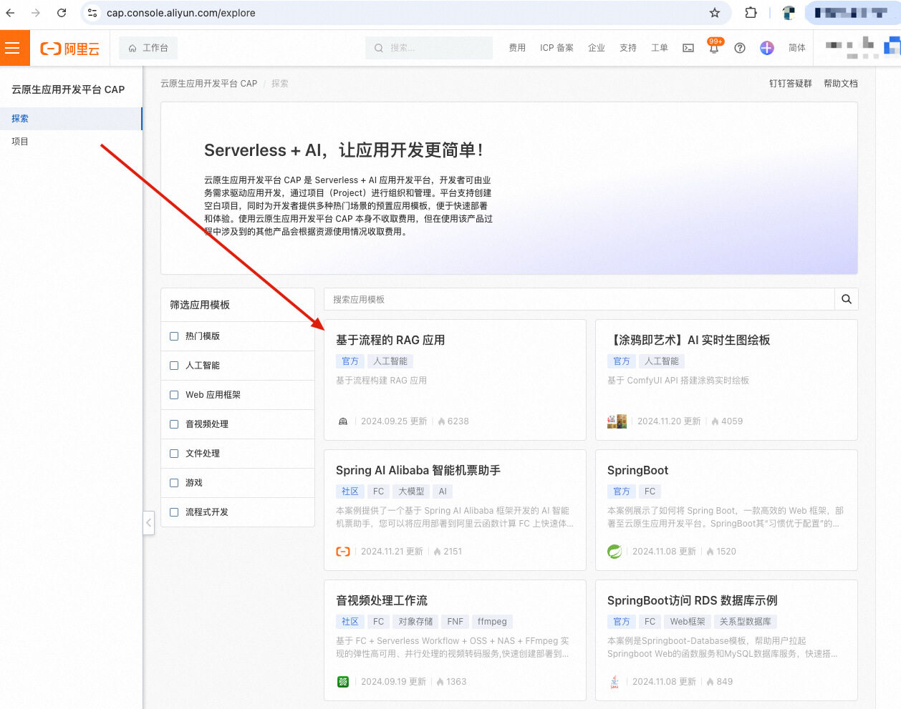Open the SpringBoot访问 RDS 数据库示例 template

point(692,601)
